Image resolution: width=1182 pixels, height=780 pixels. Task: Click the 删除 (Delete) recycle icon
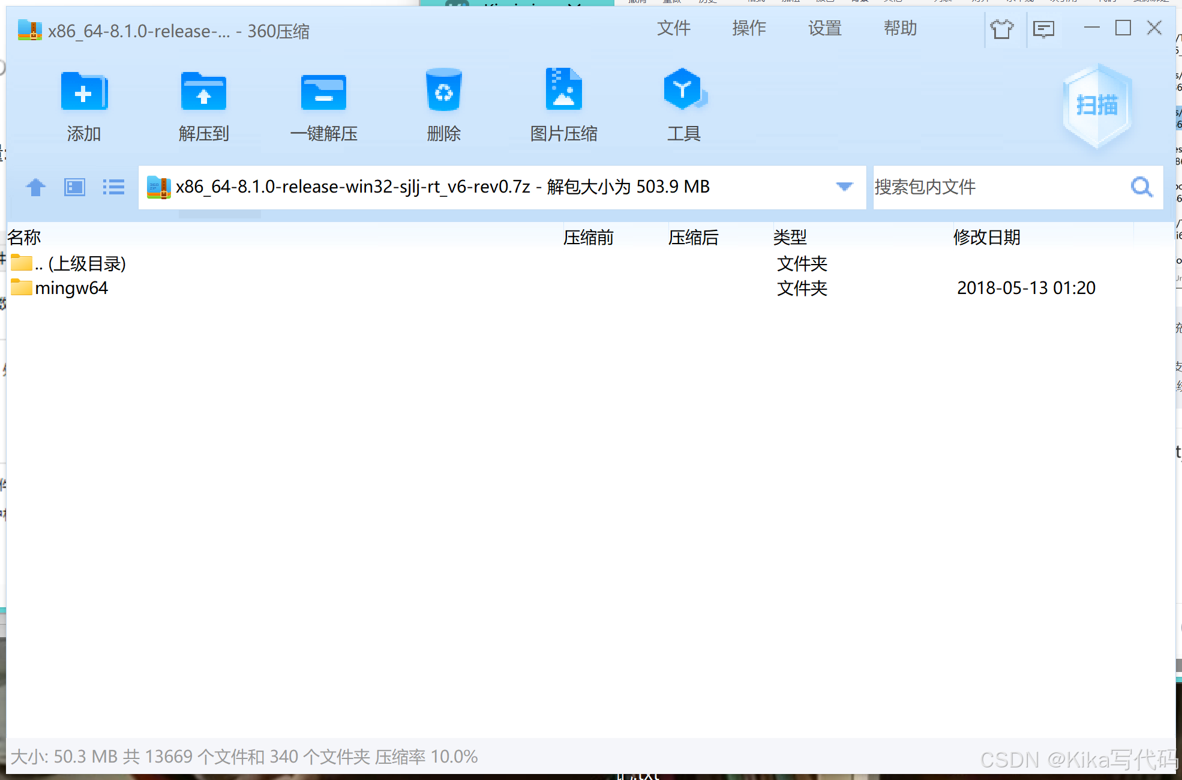pyautogui.click(x=443, y=91)
